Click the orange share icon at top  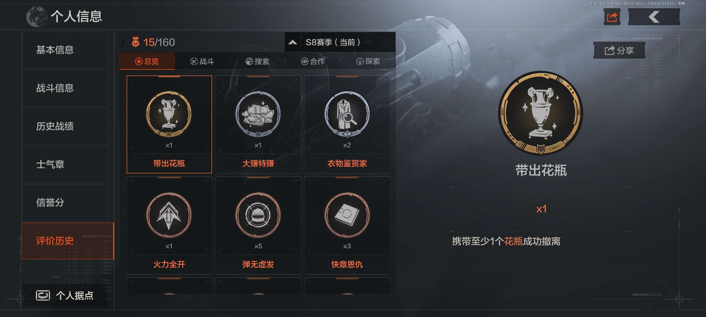(612, 17)
